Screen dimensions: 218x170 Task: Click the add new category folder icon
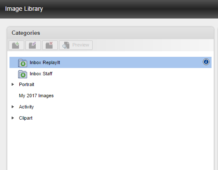click(16, 45)
